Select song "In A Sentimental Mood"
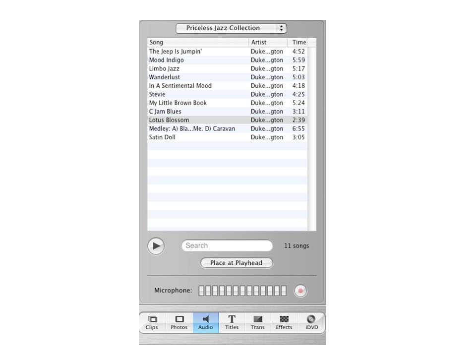The height and width of the screenshot is (357, 476). [228, 86]
